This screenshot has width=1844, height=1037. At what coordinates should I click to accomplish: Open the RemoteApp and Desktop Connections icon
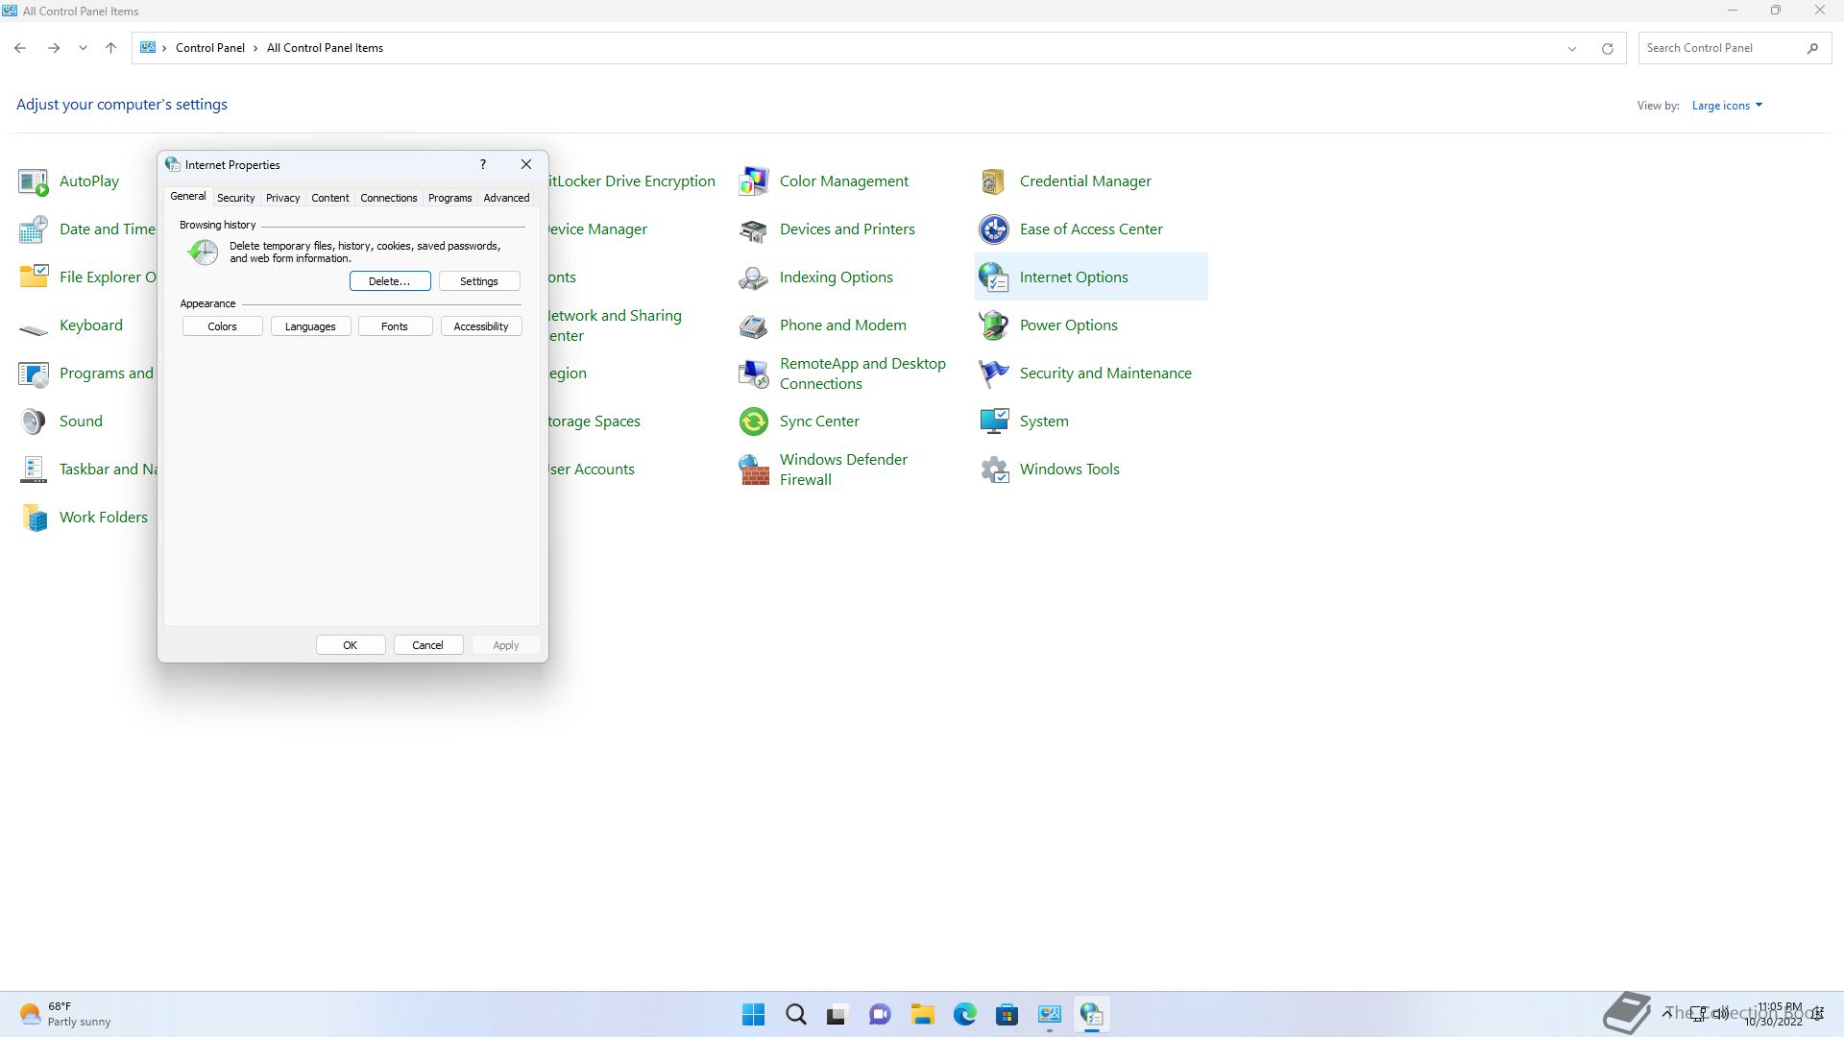[754, 374]
